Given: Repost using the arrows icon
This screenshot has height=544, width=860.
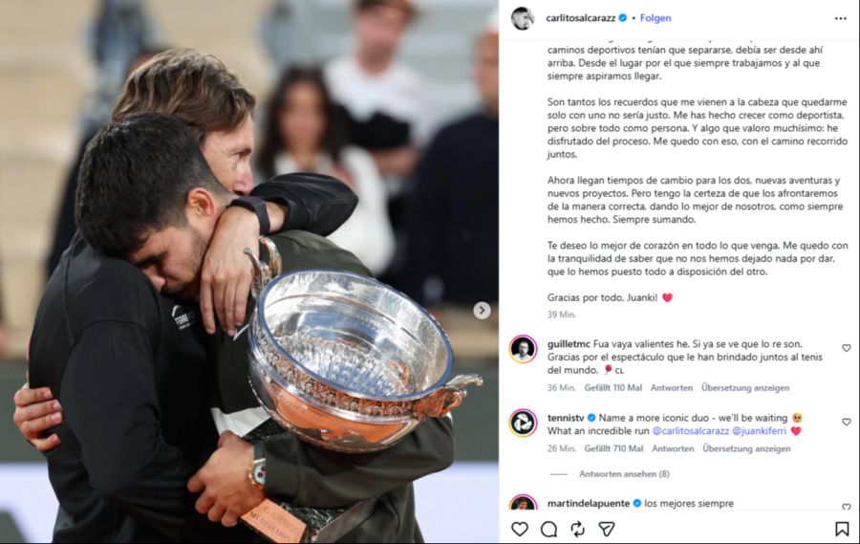Looking at the screenshot, I should [x=577, y=529].
